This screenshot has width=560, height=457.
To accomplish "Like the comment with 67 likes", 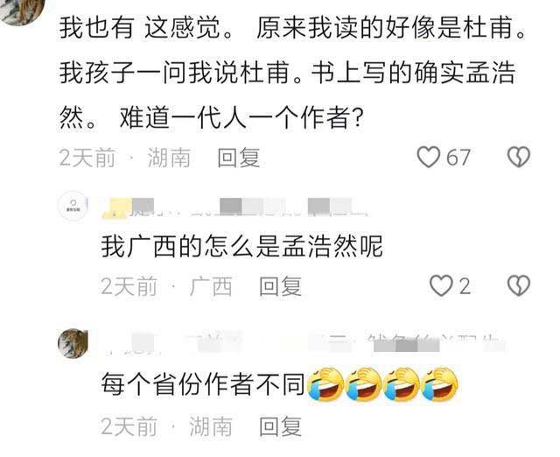I will pyautogui.click(x=428, y=158).
